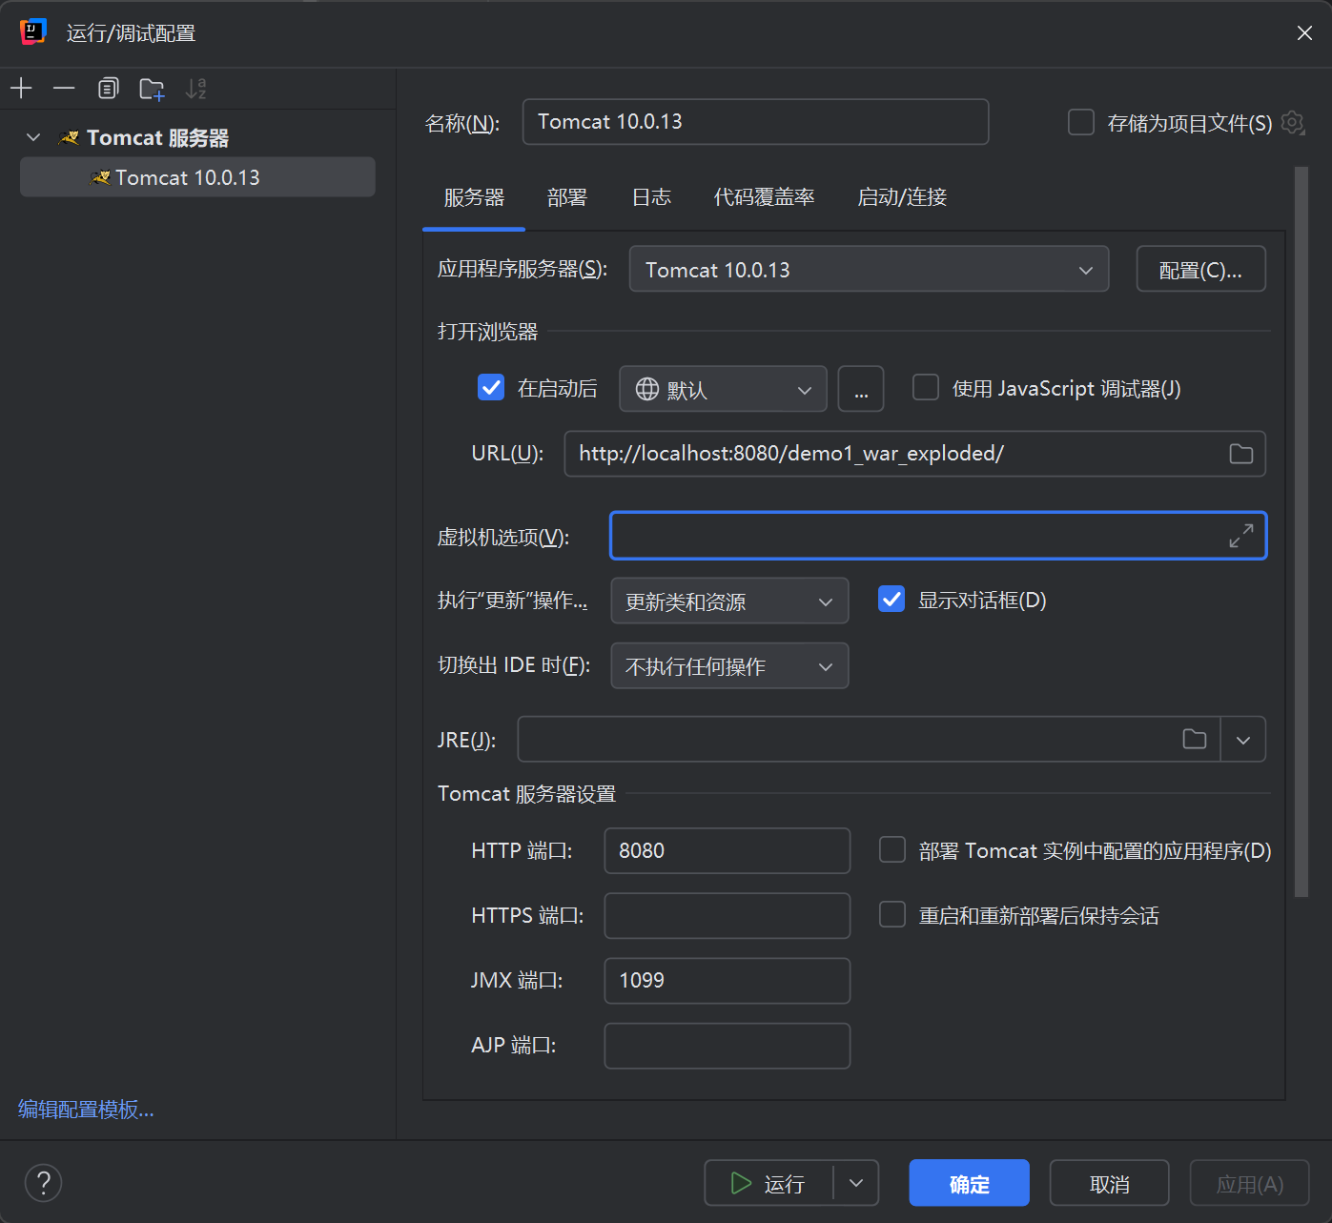Sort configurations alphabetically
The width and height of the screenshot is (1332, 1223).
(196, 89)
